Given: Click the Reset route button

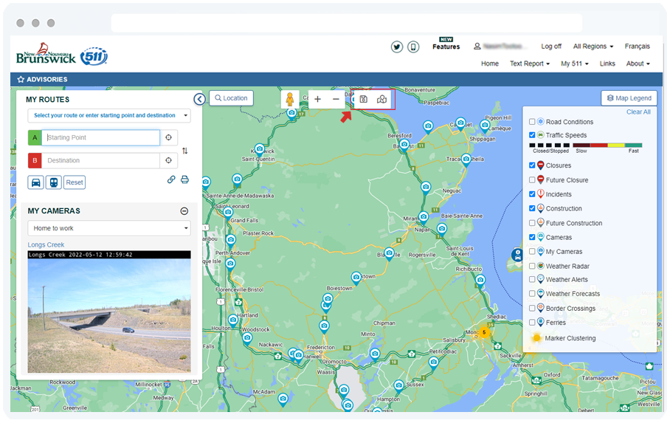Looking at the screenshot, I should pos(75,182).
